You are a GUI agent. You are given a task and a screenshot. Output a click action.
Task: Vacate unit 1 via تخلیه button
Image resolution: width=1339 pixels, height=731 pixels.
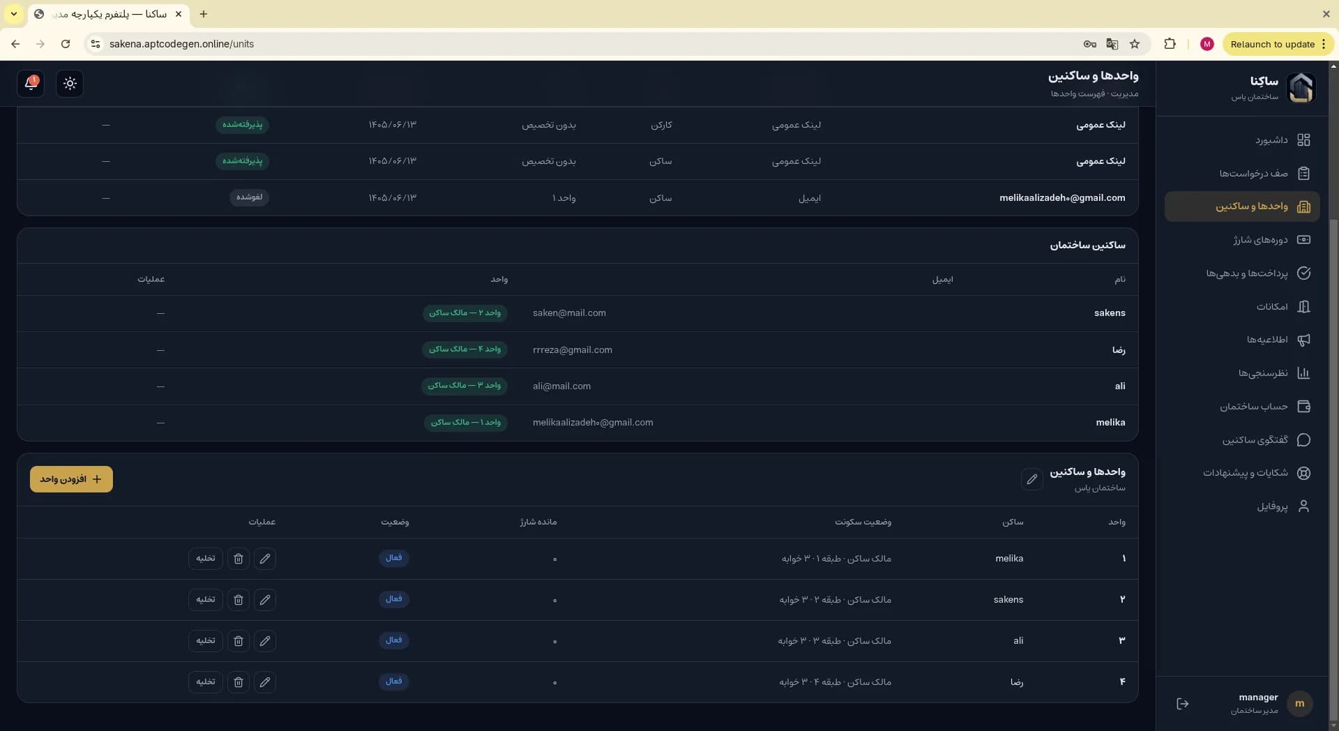point(206,559)
